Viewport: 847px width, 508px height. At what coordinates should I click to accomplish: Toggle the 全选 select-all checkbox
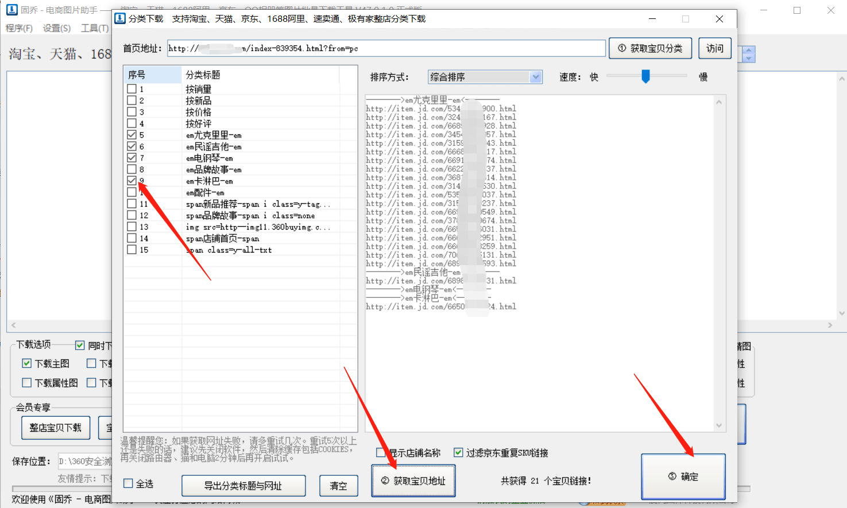(x=129, y=484)
